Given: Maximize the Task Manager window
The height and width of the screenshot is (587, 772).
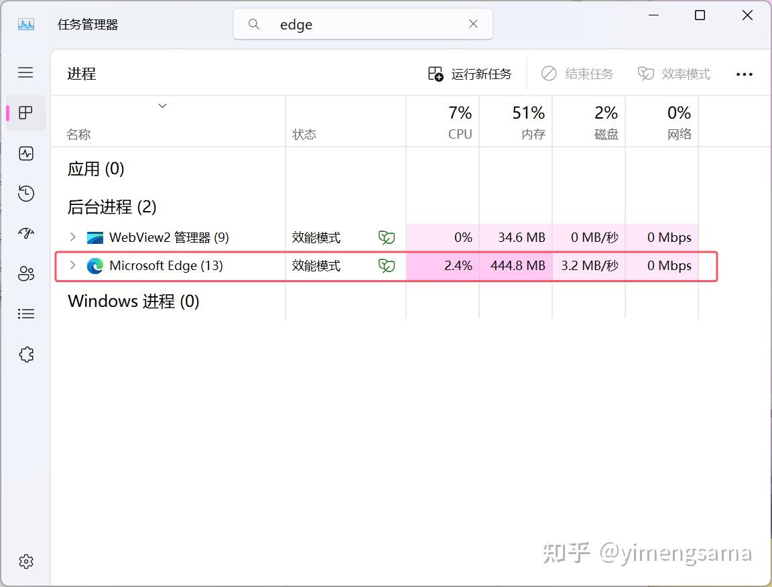Looking at the screenshot, I should pyautogui.click(x=700, y=15).
